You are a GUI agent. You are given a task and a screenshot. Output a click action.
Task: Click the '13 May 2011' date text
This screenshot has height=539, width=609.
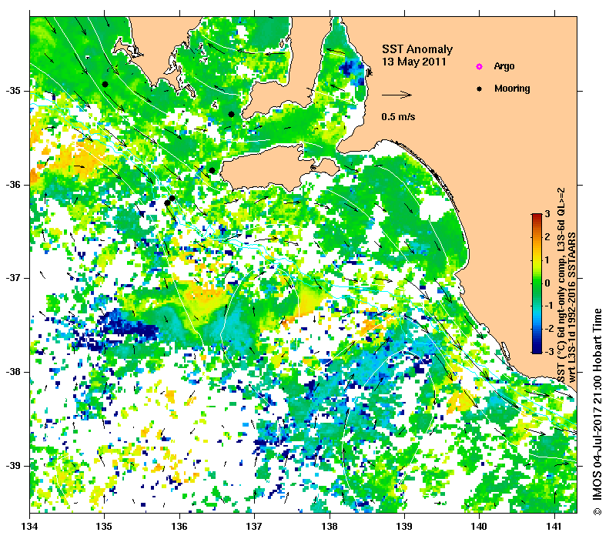(x=414, y=62)
